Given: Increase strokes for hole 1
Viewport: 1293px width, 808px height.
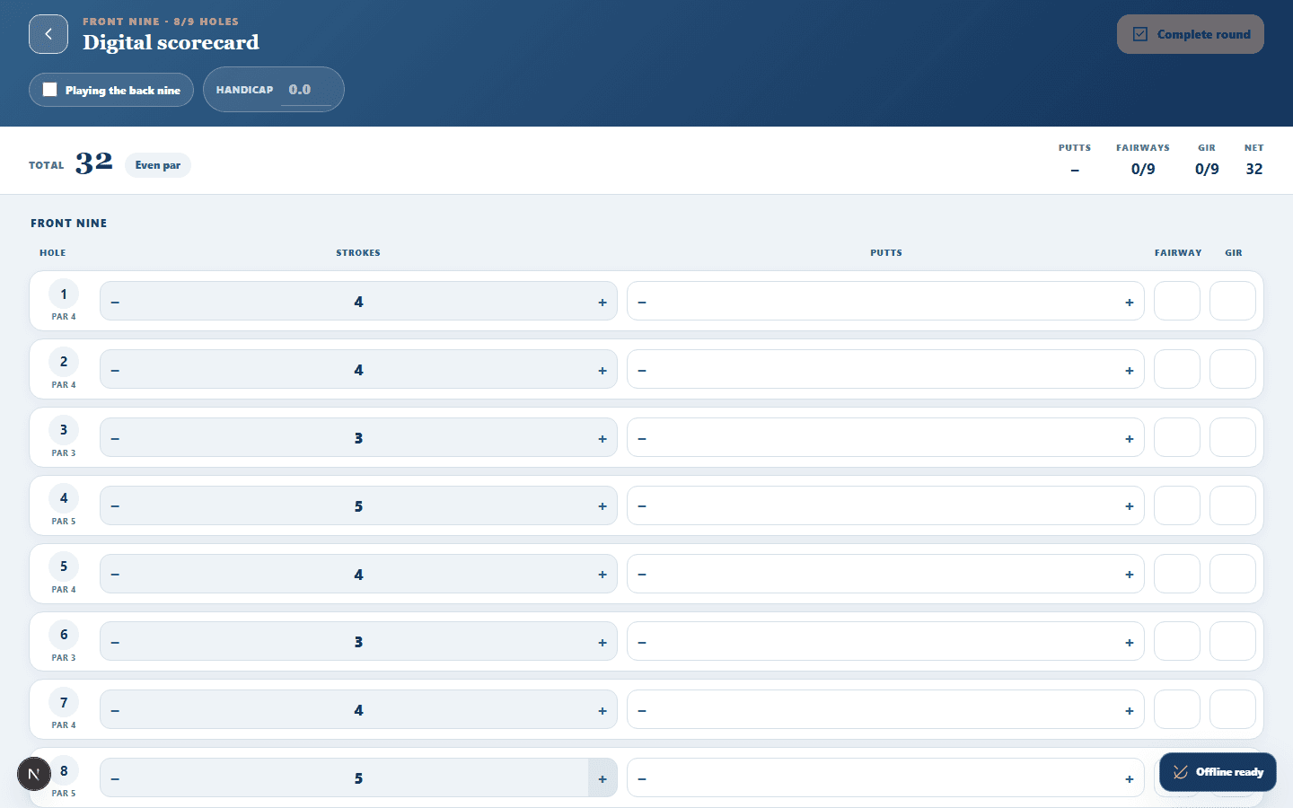Looking at the screenshot, I should [x=603, y=302].
